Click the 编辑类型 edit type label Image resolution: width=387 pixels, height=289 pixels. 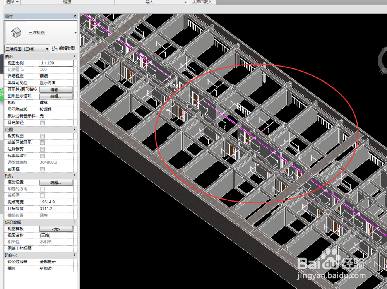pyautogui.click(x=67, y=48)
